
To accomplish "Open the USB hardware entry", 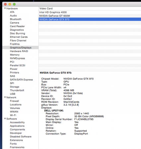I will pyautogui.click(x=13, y=94).
